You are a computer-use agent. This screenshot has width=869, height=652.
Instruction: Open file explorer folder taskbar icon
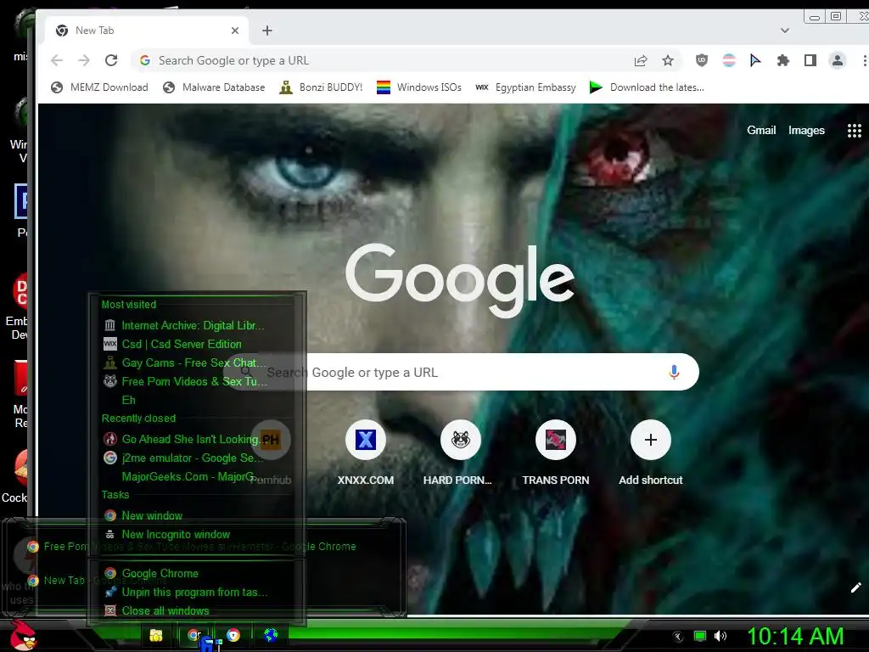coord(156,635)
